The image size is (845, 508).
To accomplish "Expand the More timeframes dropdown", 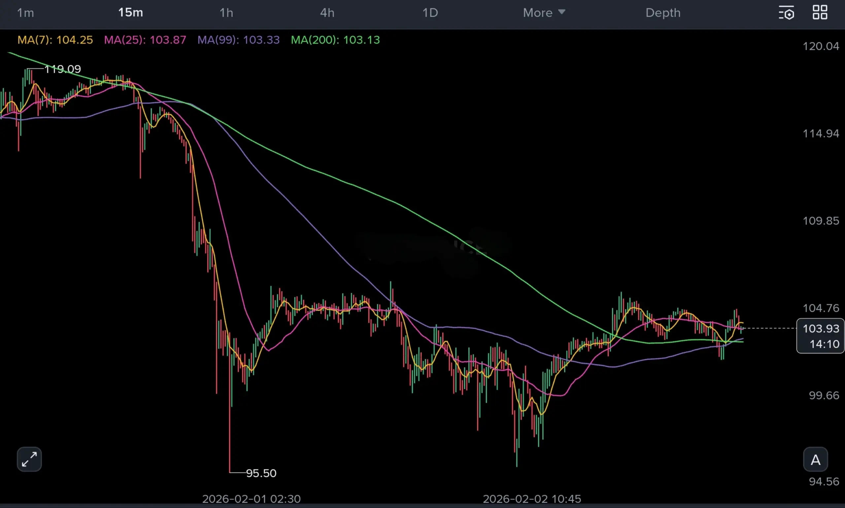I will (x=538, y=13).
